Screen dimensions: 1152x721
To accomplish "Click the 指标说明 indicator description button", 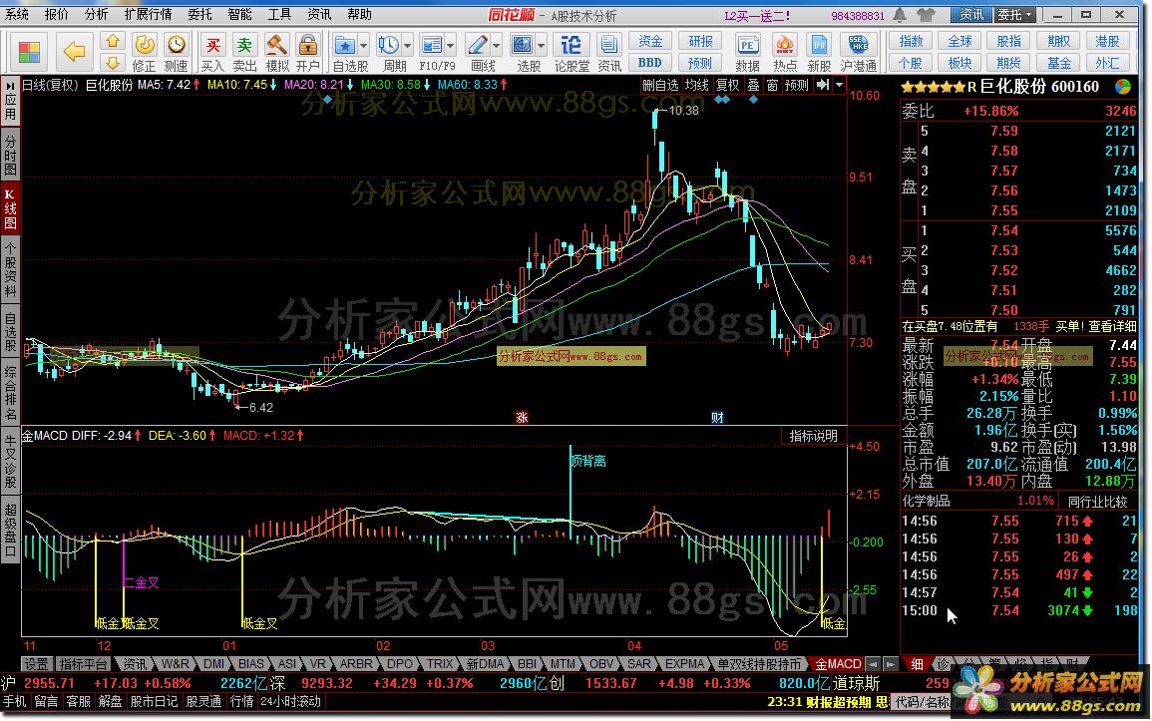I will tap(813, 436).
